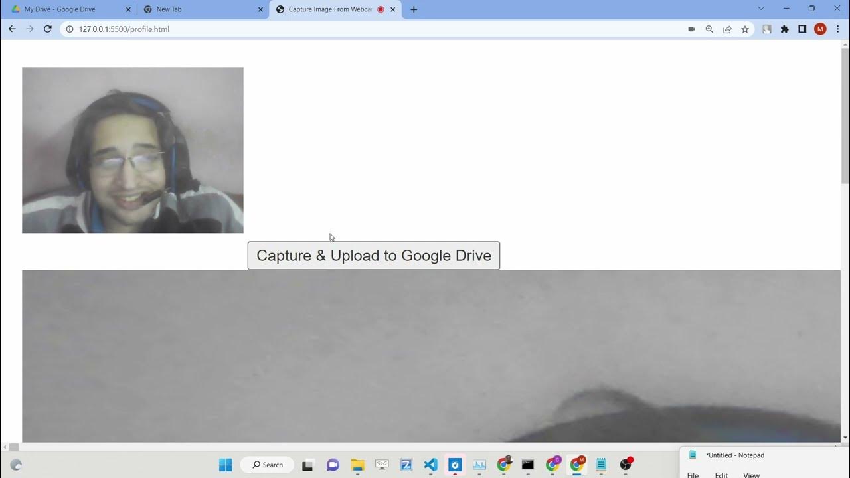
Task: Open a new browser tab with plus button
Action: pos(414,9)
